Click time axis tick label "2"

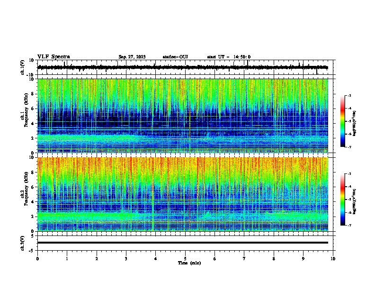(97, 259)
